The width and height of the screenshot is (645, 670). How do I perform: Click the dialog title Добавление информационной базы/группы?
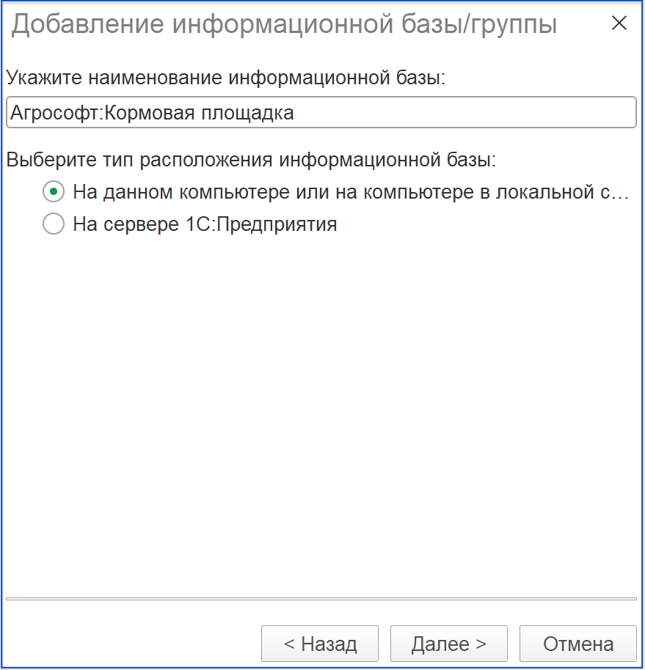(x=284, y=24)
